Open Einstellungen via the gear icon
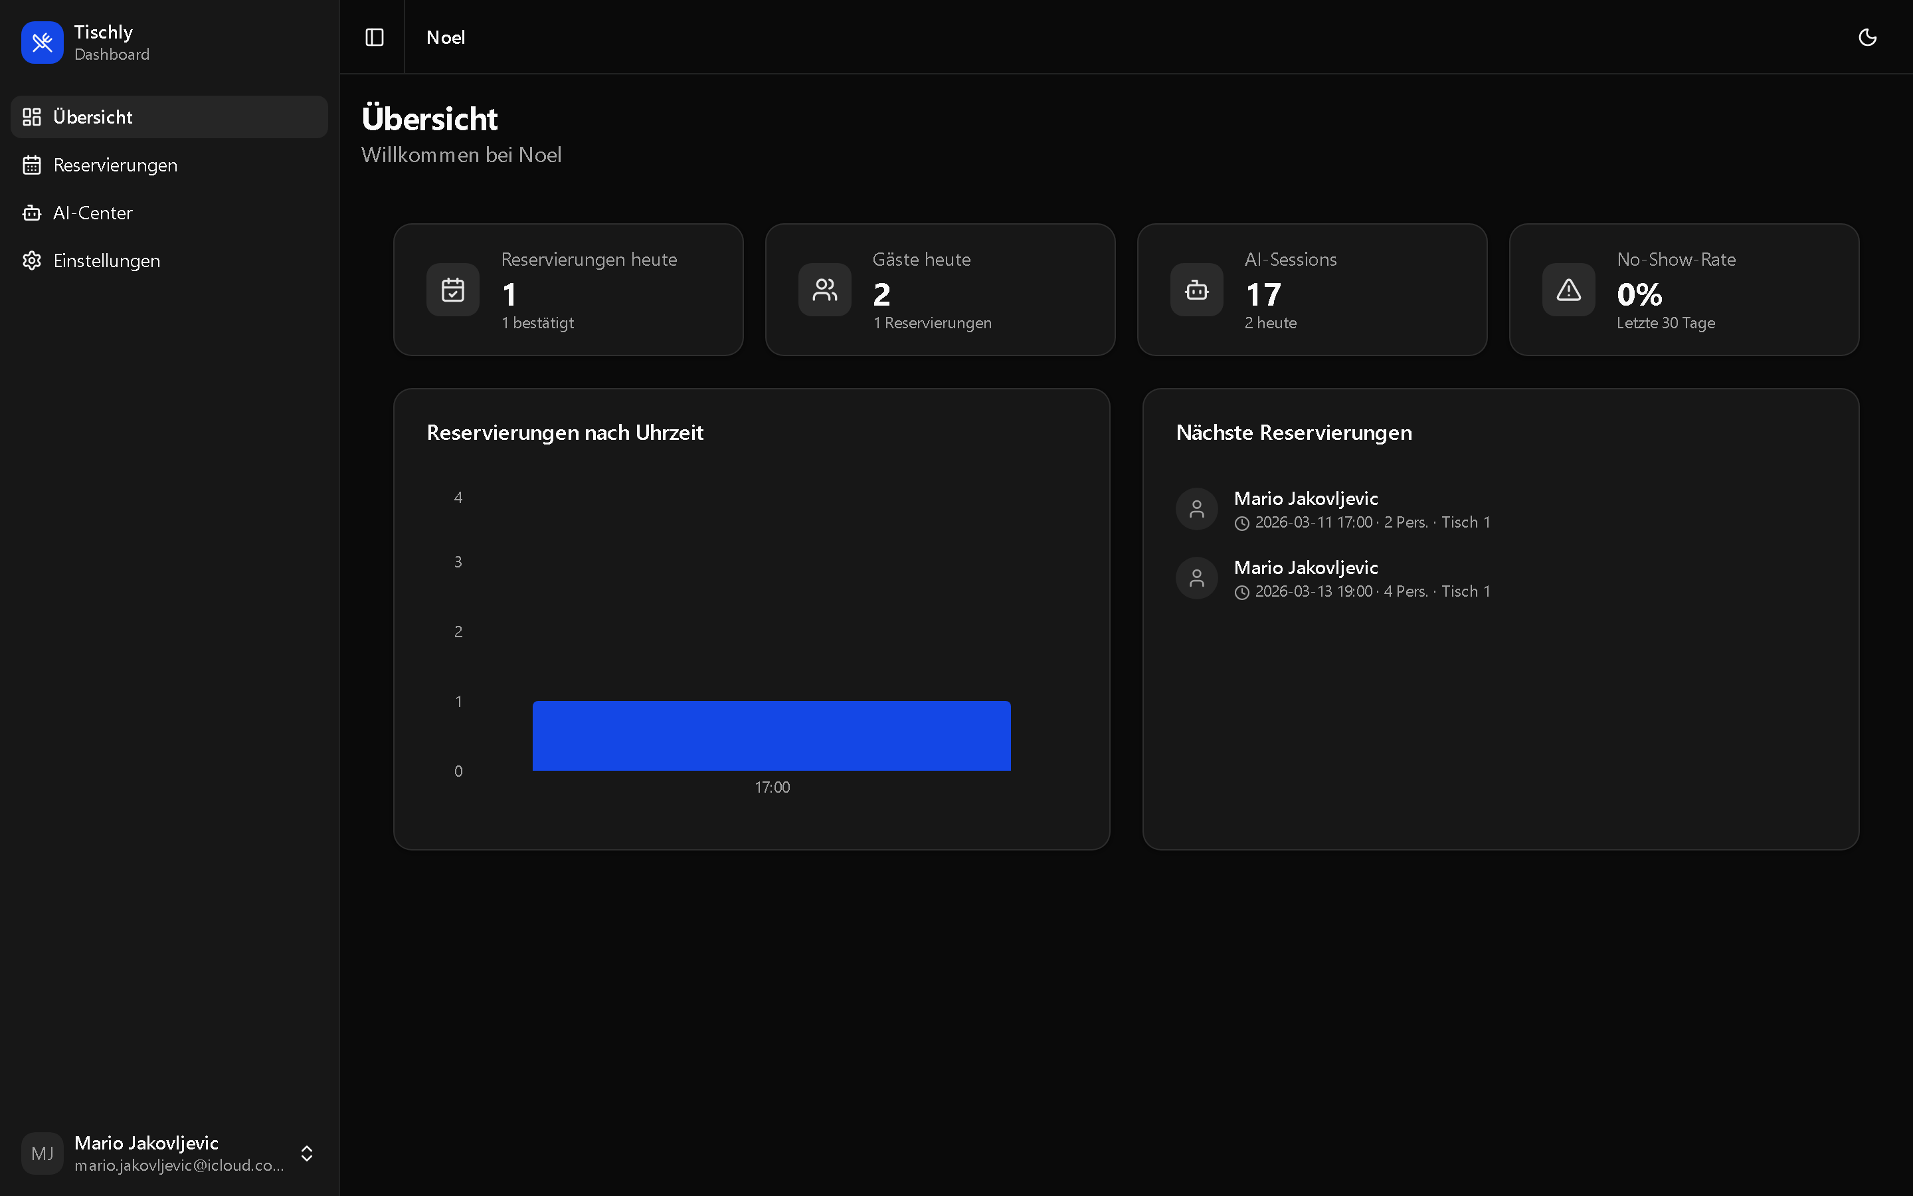Viewport: 1913px width, 1196px height. coord(32,260)
